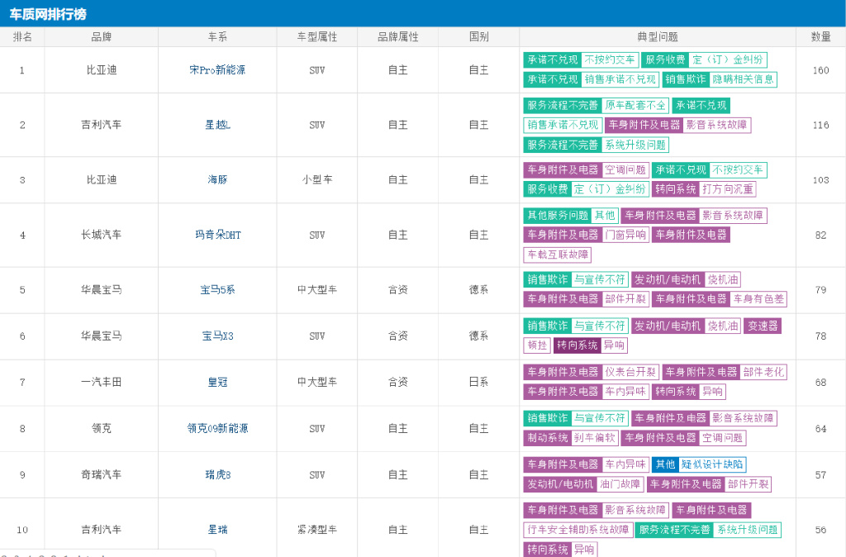Click the 小型车 vehicle type cell

(x=316, y=179)
